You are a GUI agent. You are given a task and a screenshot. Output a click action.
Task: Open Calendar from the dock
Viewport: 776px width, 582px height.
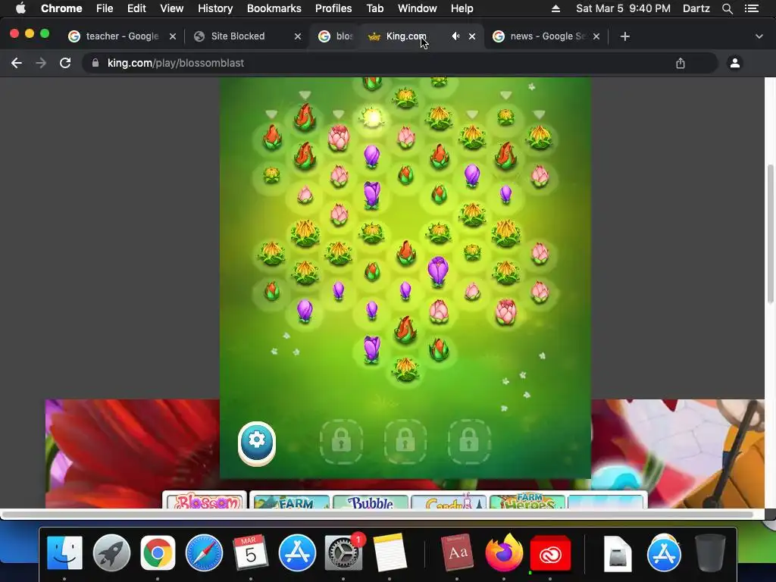pyautogui.click(x=250, y=552)
